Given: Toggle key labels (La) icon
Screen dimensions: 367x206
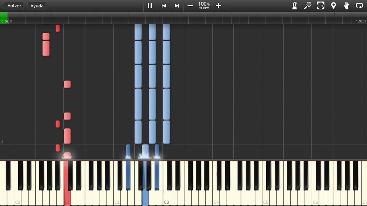Looking at the screenshot, I should (321, 6).
